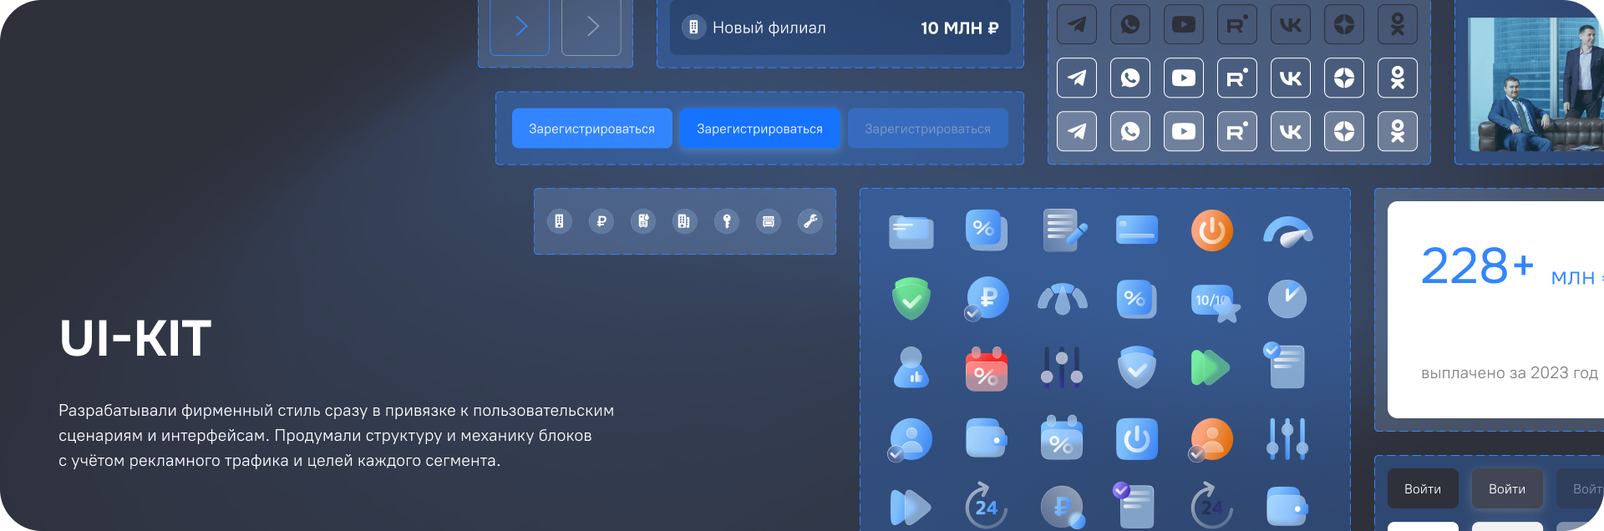Screen dimensions: 1604x531
Task: Click the WhatsApp icon with the filled background
Action: 1130,132
